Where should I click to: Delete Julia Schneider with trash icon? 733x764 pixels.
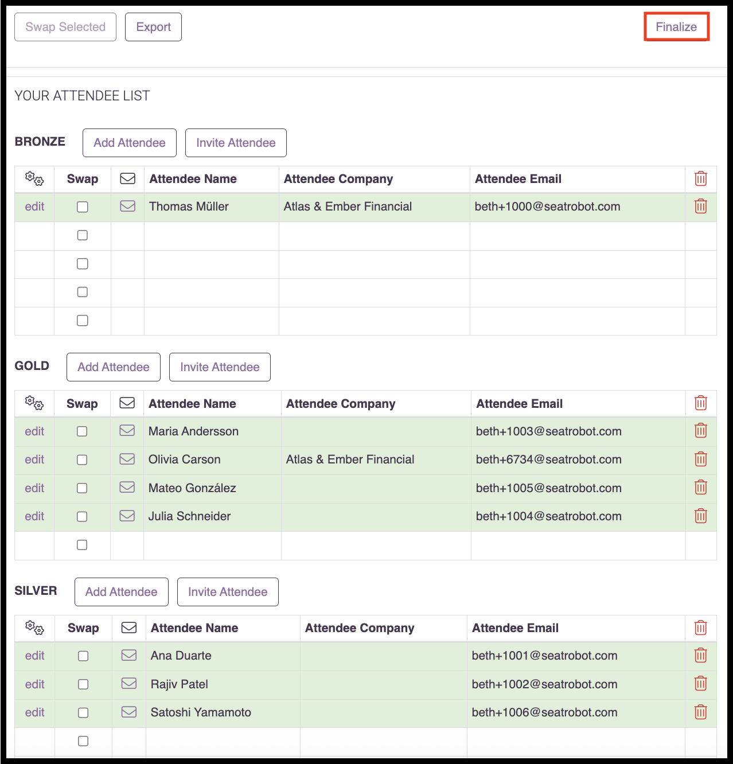(x=701, y=516)
